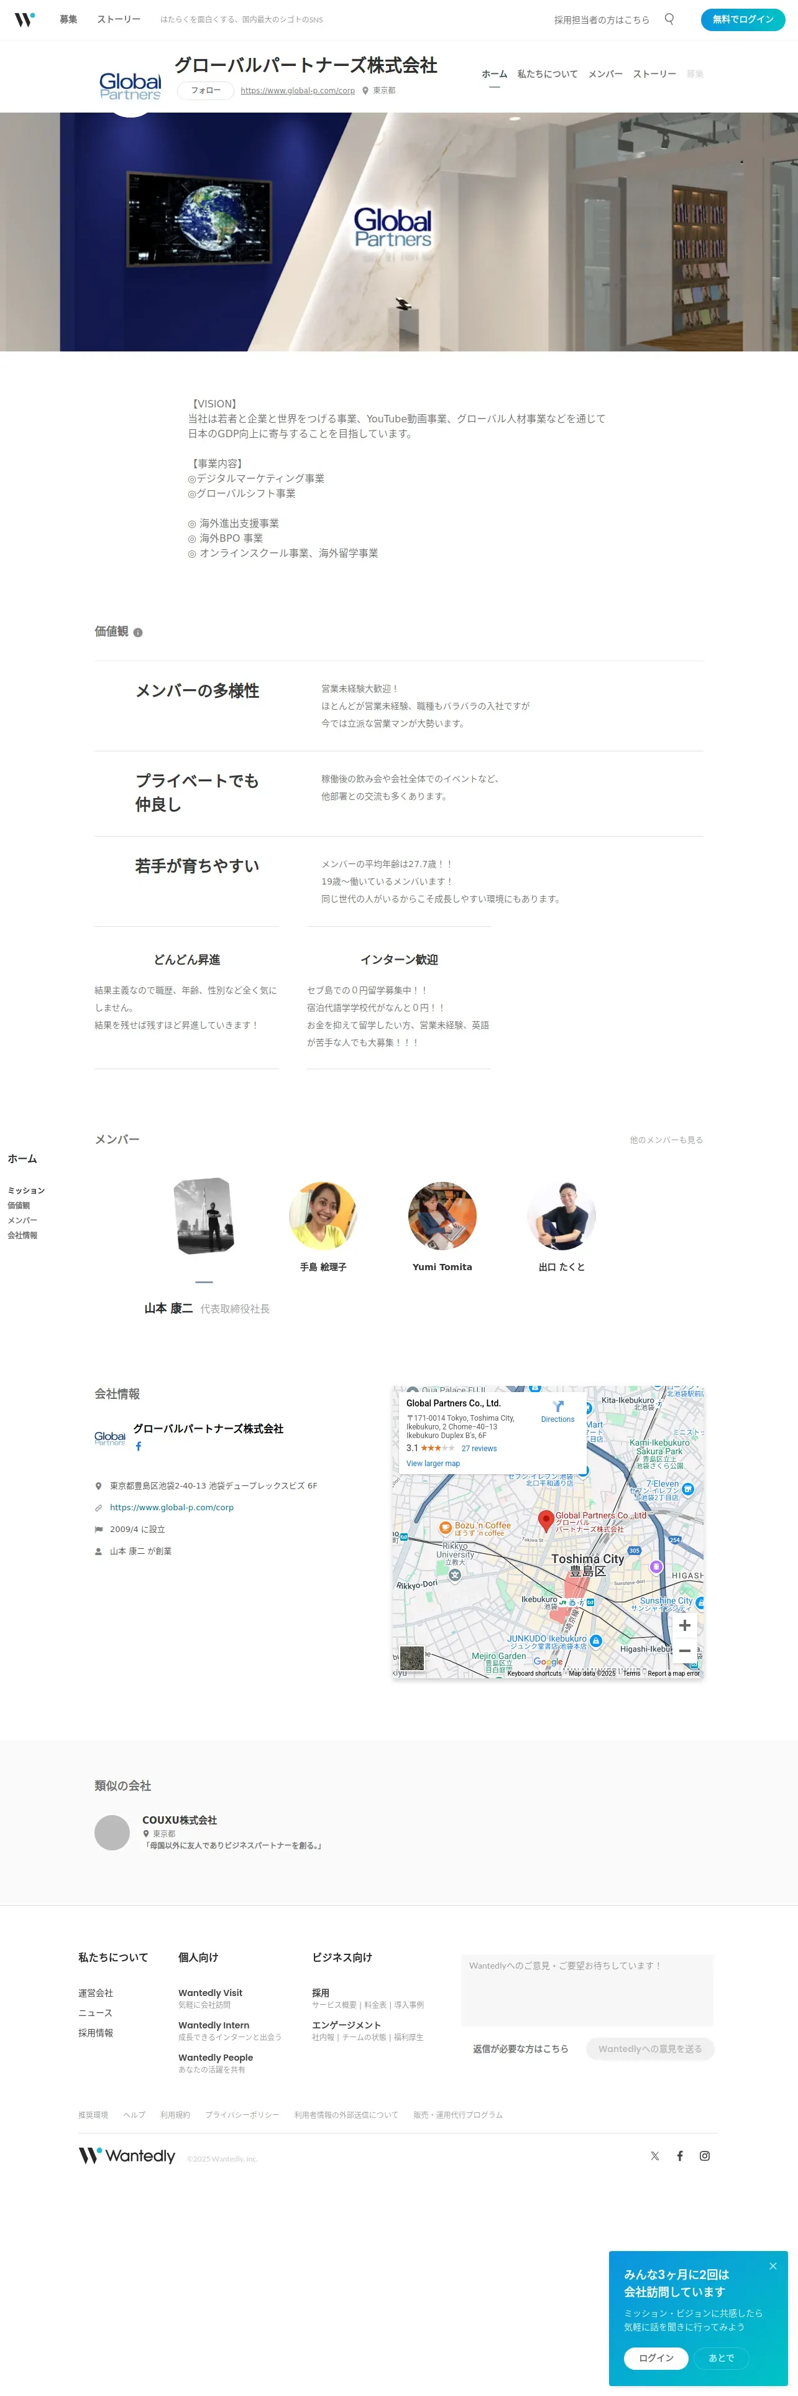798x2396 pixels.
Task: Jump to 会社情報 in side navigation
Action: [22, 1235]
